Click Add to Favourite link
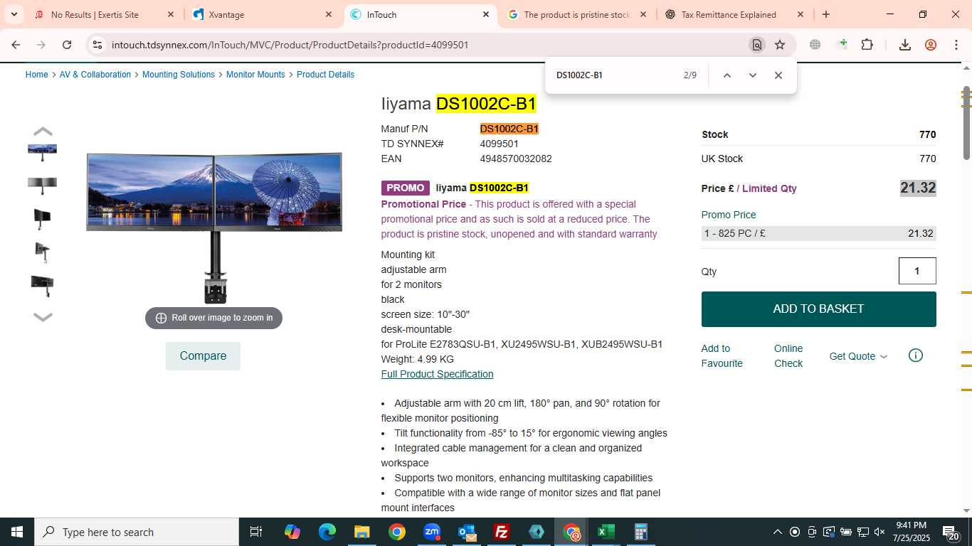972x546 pixels. click(722, 355)
